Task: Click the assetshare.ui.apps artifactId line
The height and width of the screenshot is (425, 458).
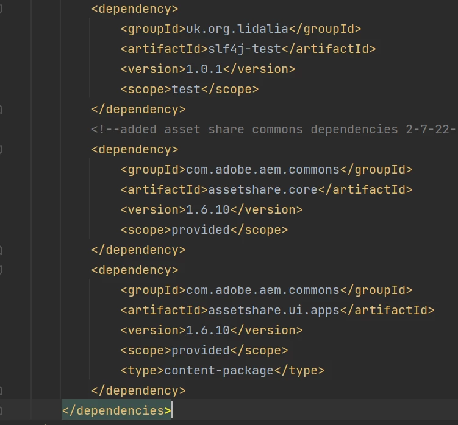Action: (277, 311)
